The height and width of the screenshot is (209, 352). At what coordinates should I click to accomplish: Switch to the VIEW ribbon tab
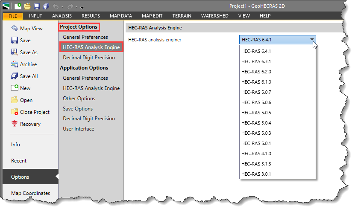coord(244,16)
